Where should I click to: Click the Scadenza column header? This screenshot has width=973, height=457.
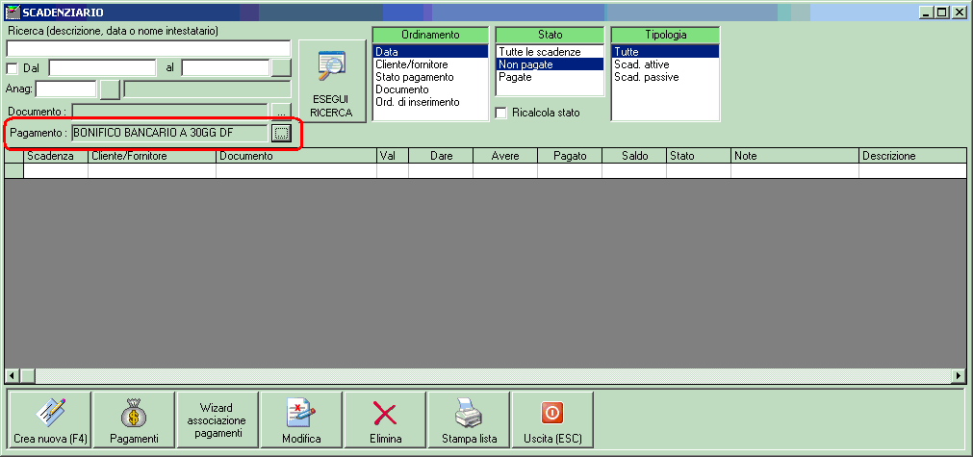click(56, 156)
